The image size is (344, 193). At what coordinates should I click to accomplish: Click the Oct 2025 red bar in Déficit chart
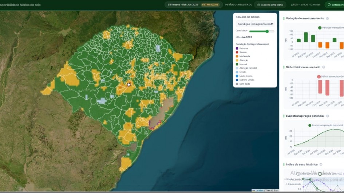coord(320,87)
